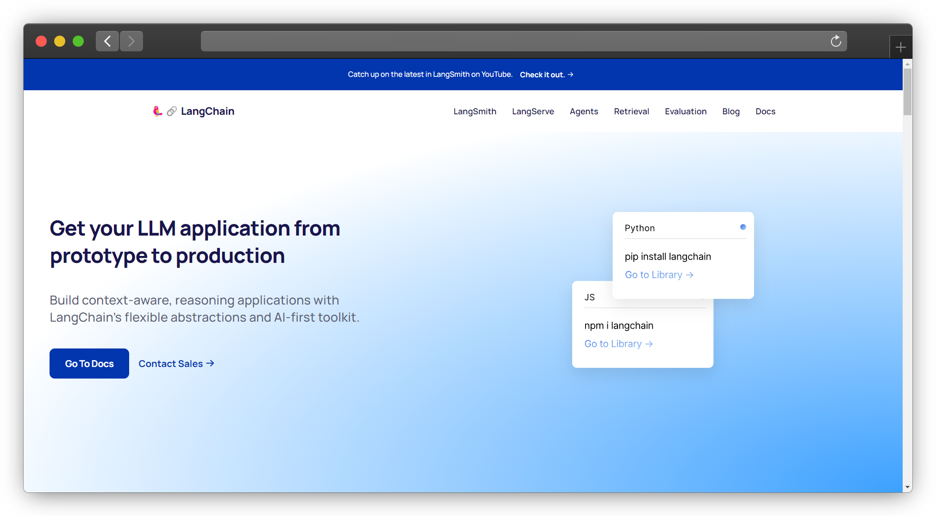
Task: Click the yellow minimize window button
Action: click(60, 41)
